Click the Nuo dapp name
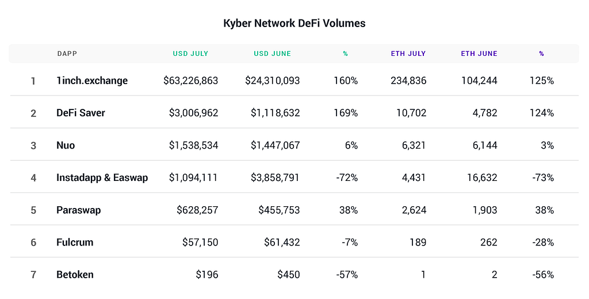Screen dimensions: 589x299 pyautogui.click(x=66, y=145)
